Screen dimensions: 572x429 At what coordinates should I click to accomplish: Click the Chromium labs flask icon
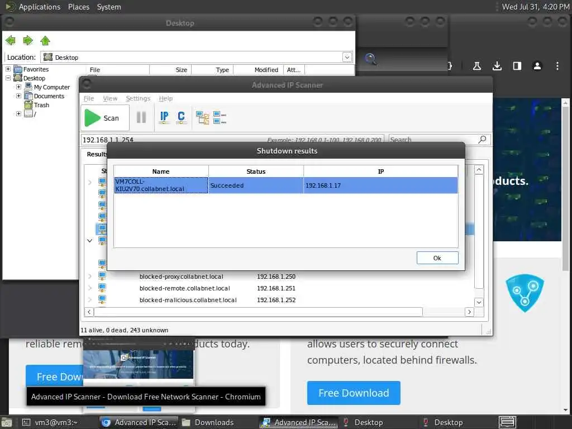(x=477, y=66)
